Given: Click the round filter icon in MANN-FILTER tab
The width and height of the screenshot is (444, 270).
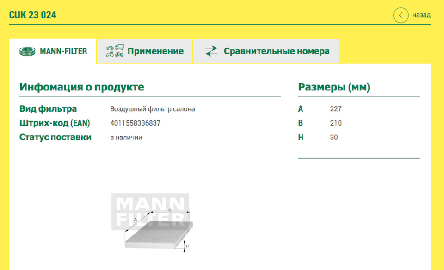Looking at the screenshot, I should pos(27,51).
